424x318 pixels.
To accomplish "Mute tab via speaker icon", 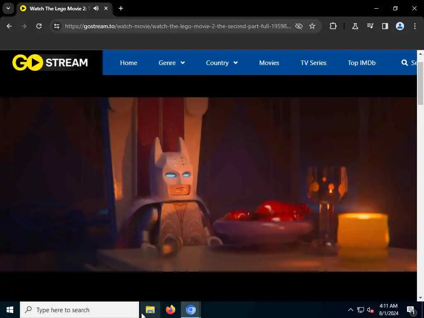I will (96, 8).
